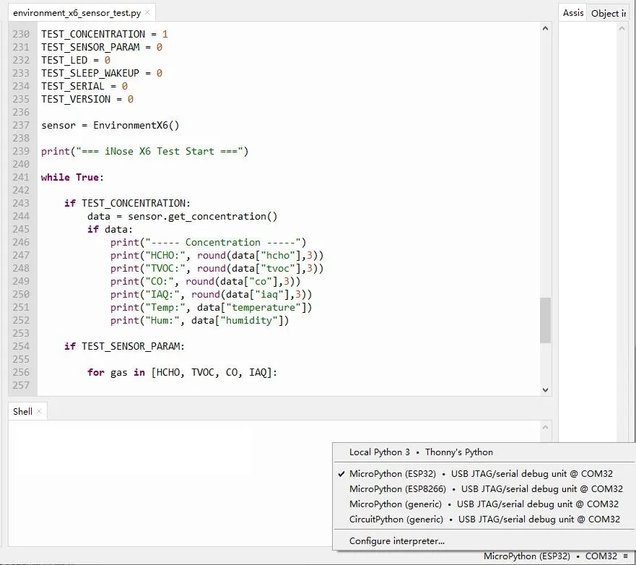
Task: Click the hamburger icon beside COM32
Action: tap(625, 556)
